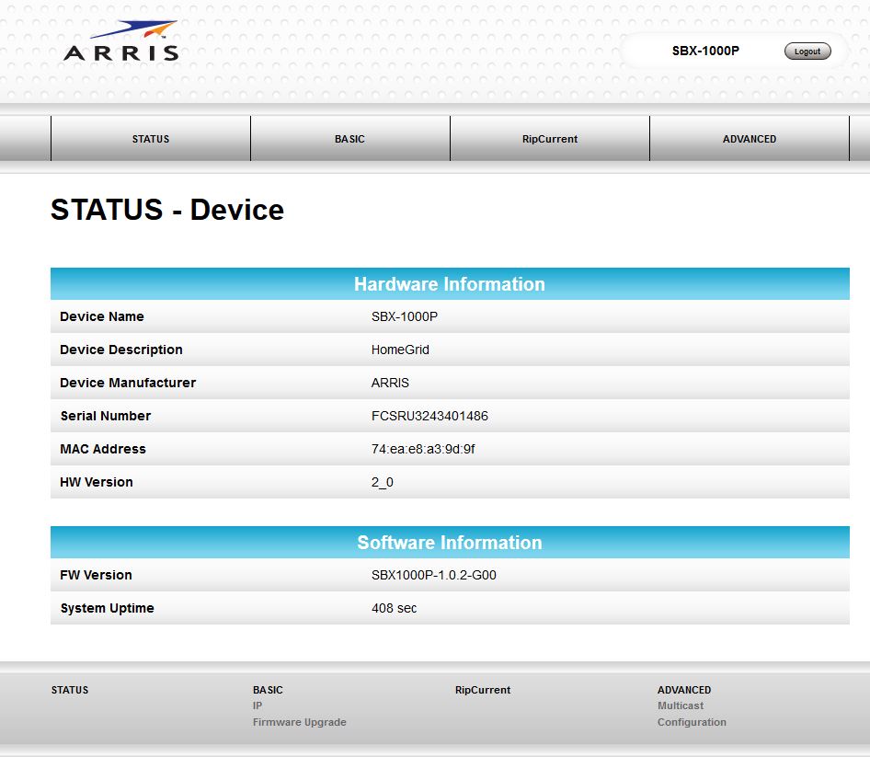Image resolution: width=870 pixels, height=757 pixels.
Task: Click the Device Description row label
Action: point(121,350)
